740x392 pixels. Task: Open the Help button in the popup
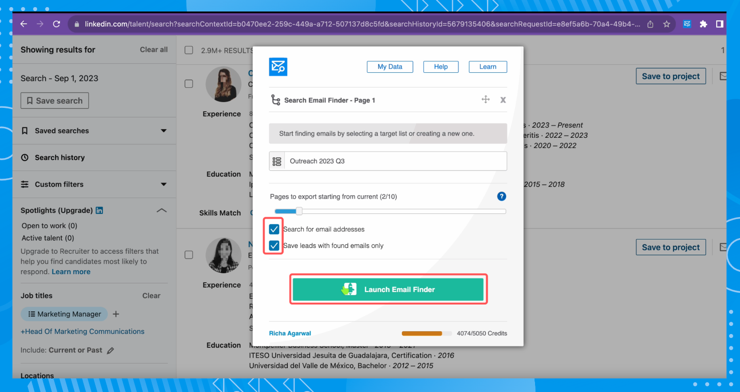coord(441,67)
